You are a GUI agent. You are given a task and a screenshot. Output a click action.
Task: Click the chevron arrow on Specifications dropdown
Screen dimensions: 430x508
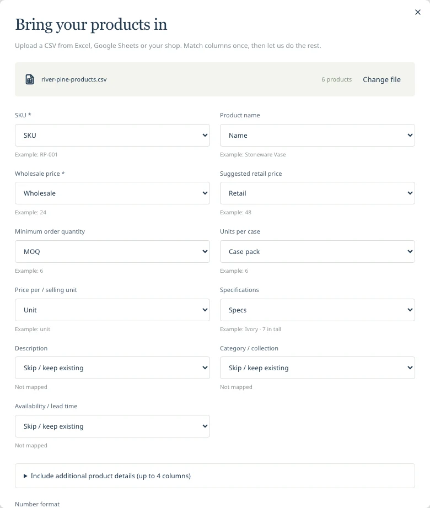click(x=410, y=310)
